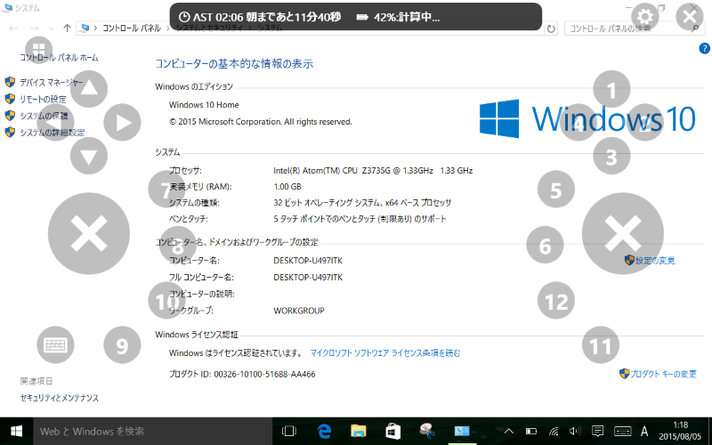712x445 pixels.
Task: Click DESKTOP-U497ITK in the フル コンピューター名 row
Action: tap(308, 277)
